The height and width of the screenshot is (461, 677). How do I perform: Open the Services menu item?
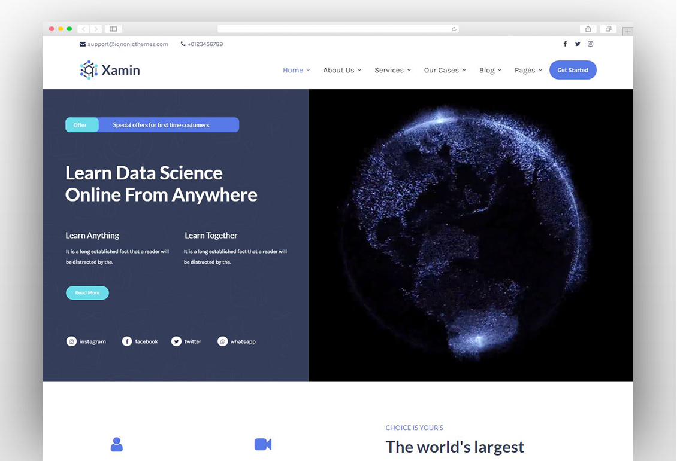click(x=389, y=70)
